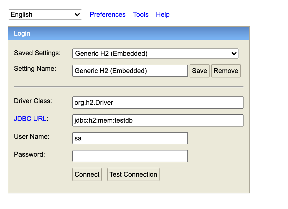288x209 pixels.
Task: Click the User Name field containing sa
Action: click(x=130, y=138)
